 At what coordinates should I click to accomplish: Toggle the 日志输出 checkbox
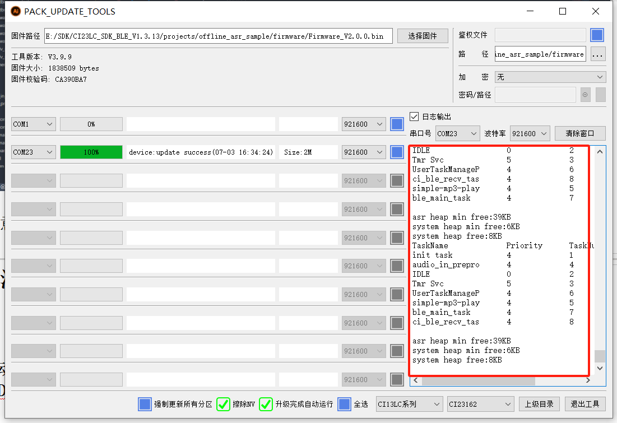[414, 117]
